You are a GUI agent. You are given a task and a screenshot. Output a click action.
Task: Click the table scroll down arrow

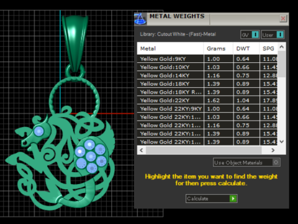281,142
